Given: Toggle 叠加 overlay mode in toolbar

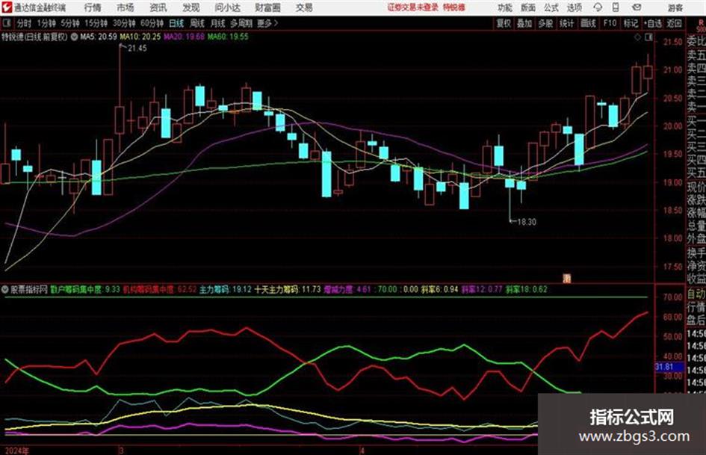Looking at the screenshot, I should tap(524, 23).
